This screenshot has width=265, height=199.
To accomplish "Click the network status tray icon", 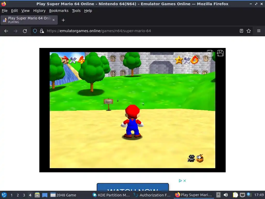I will [242, 195].
